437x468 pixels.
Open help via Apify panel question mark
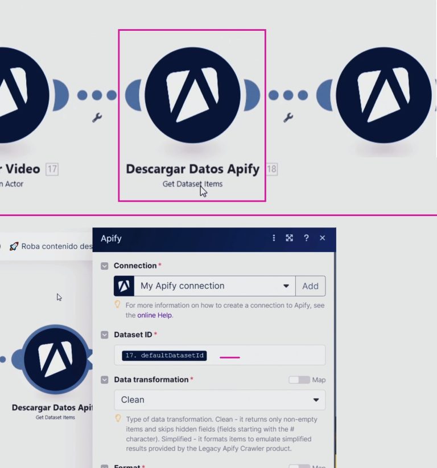[306, 238]
